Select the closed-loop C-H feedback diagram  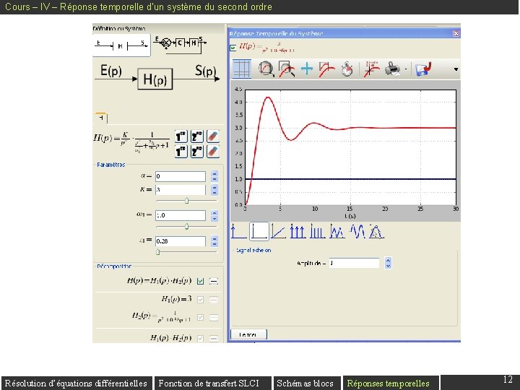180,45
